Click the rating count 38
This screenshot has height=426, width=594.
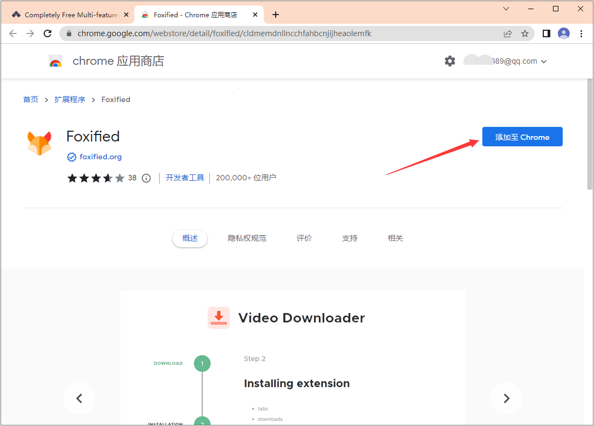coord(132,178)
